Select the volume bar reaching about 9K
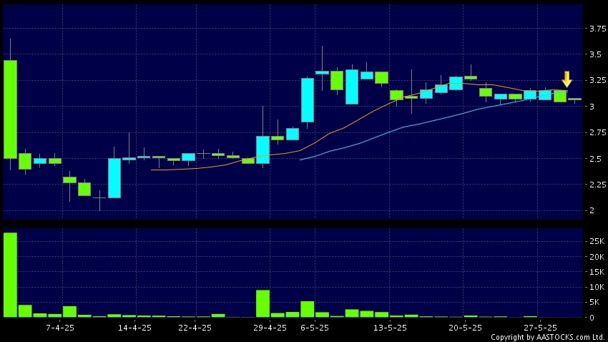 [x=263, y=303]
